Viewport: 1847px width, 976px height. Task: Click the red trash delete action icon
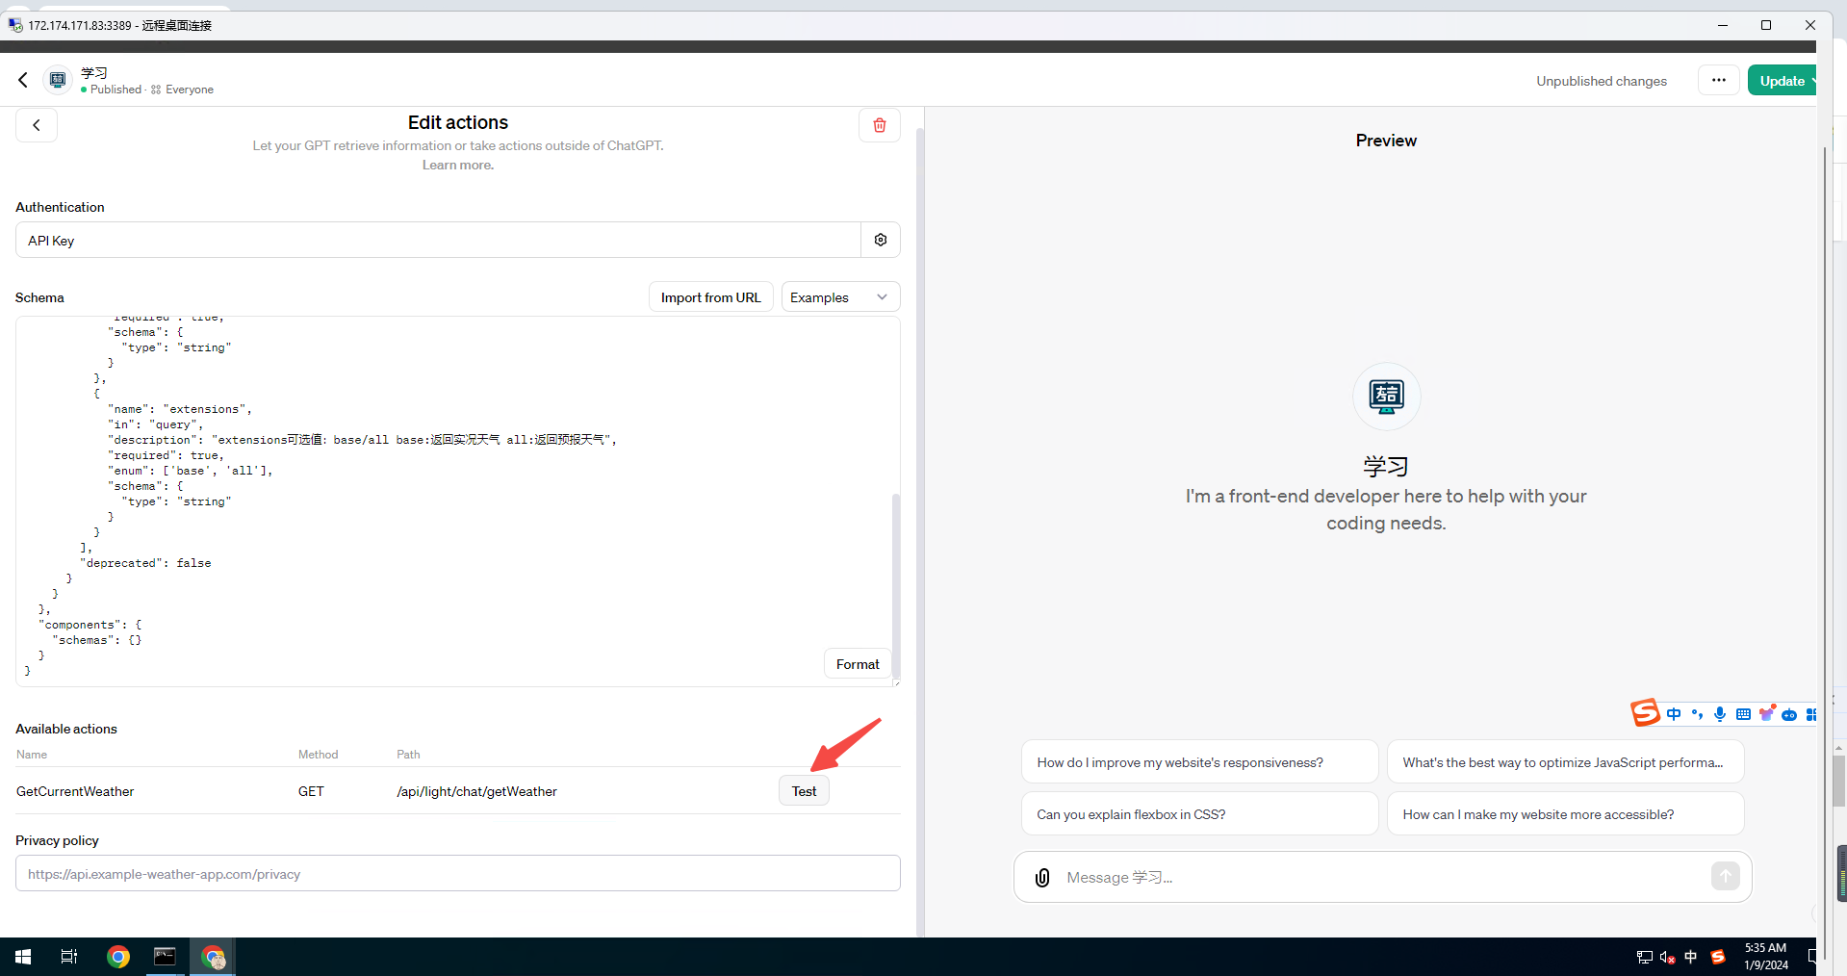[879, 125]
